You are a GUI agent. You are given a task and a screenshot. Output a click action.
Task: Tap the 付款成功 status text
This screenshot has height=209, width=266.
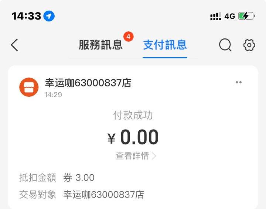(x=133, y=115)
